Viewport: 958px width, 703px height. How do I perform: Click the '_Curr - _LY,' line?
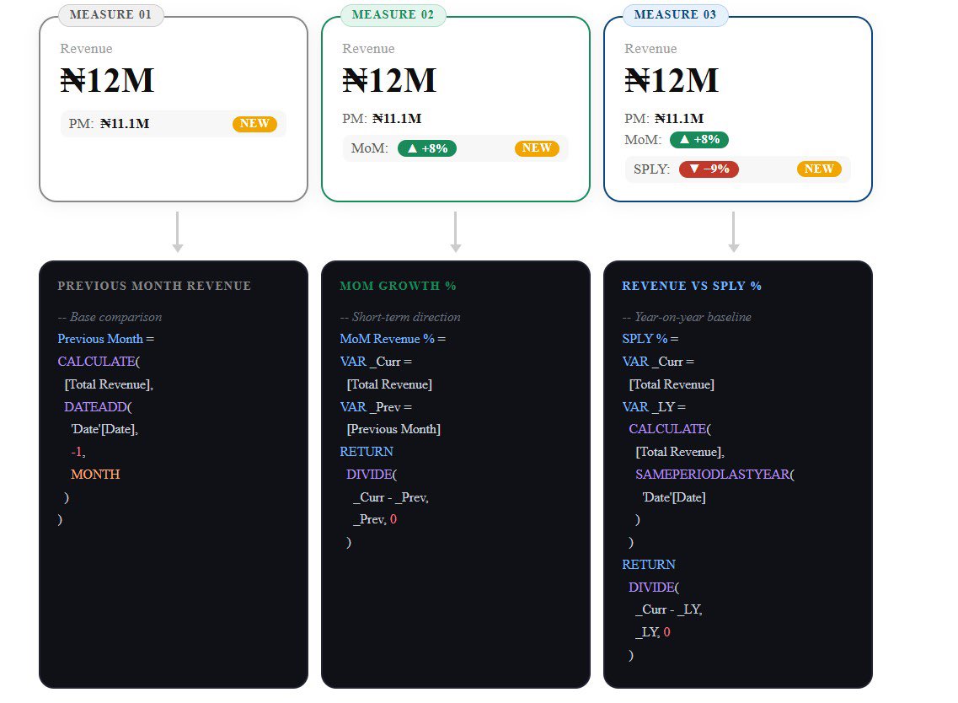click(669, 609)
